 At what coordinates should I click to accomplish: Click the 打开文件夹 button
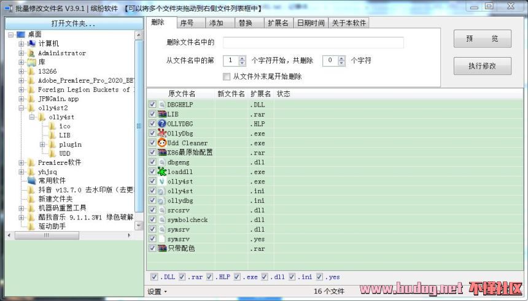74,23
